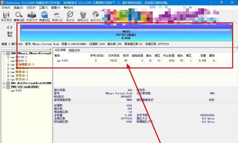
Task: Open the 文件(F) menu
Action: pos(6,8)
